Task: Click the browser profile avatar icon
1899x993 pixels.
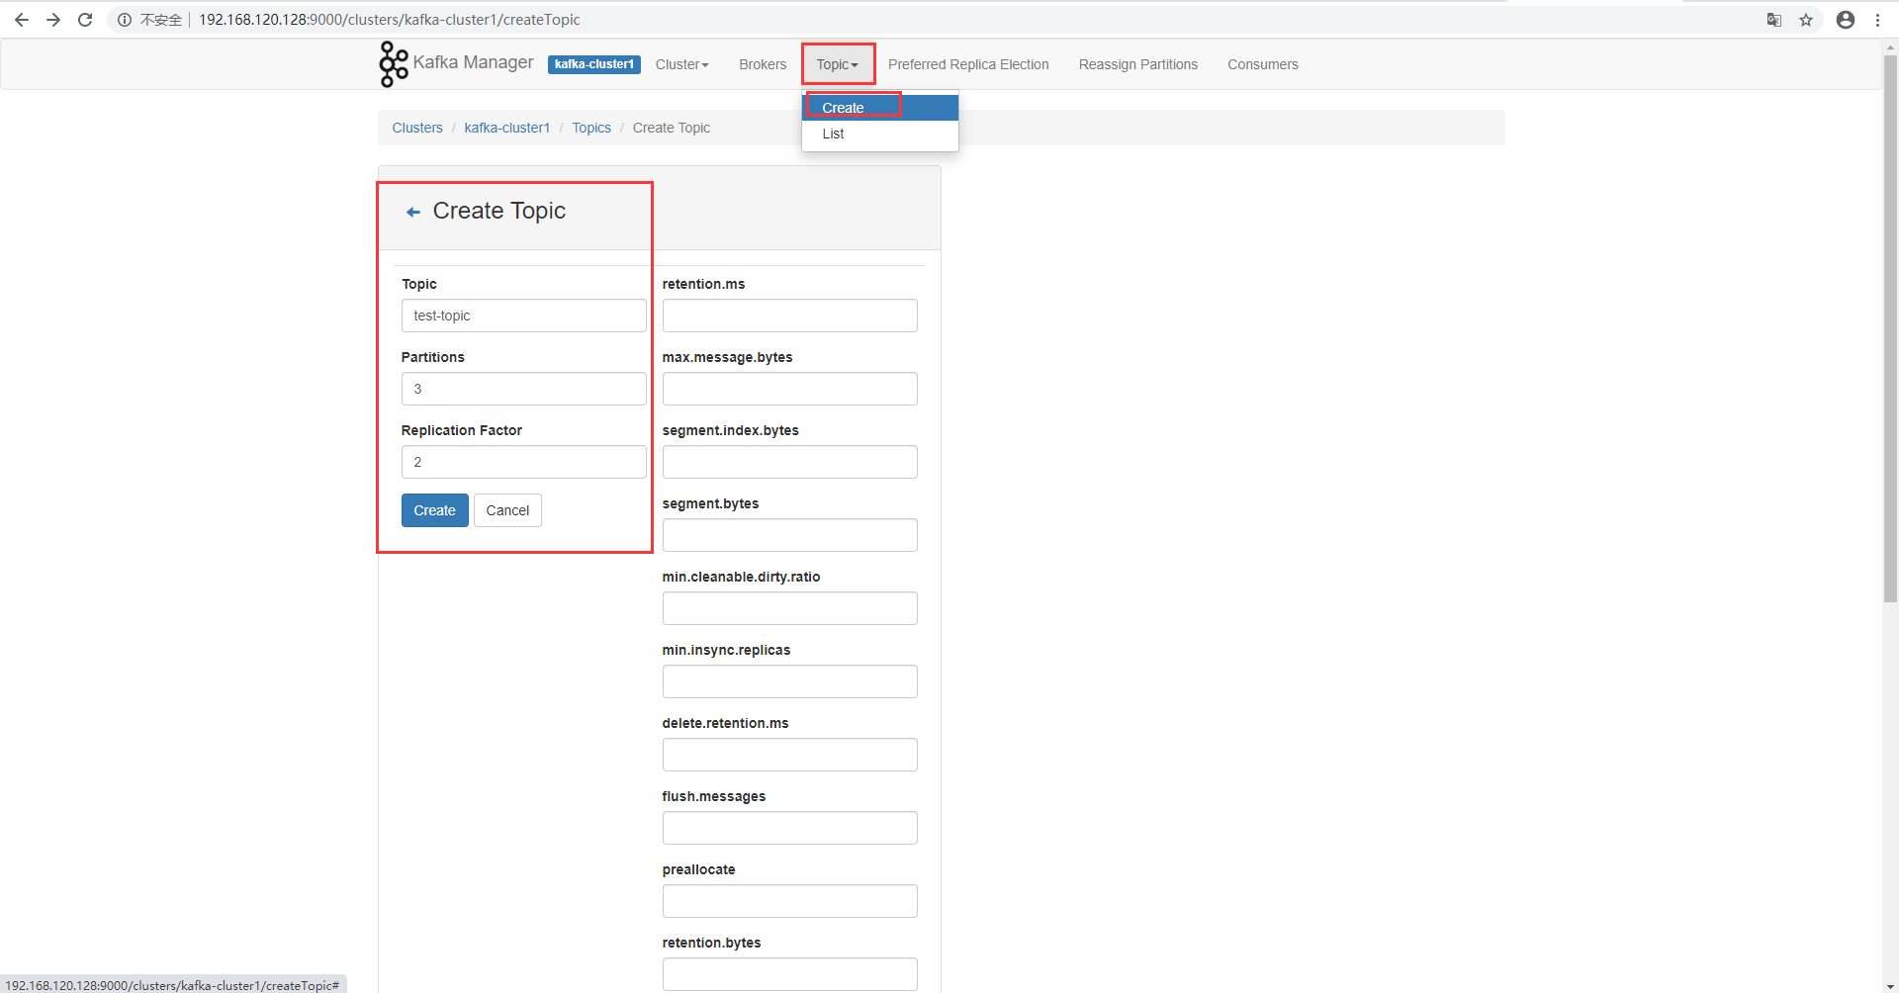Action: pyautogui.click(x=1846, y=20)
